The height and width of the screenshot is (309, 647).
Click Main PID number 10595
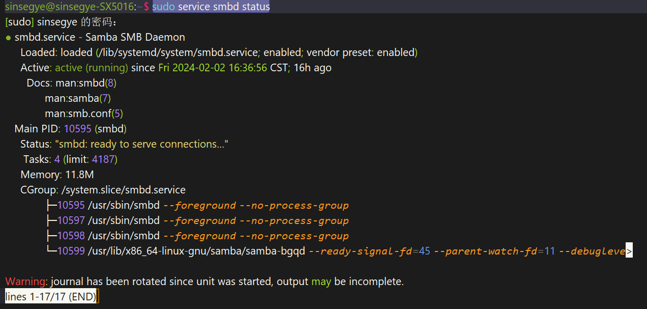77,129
